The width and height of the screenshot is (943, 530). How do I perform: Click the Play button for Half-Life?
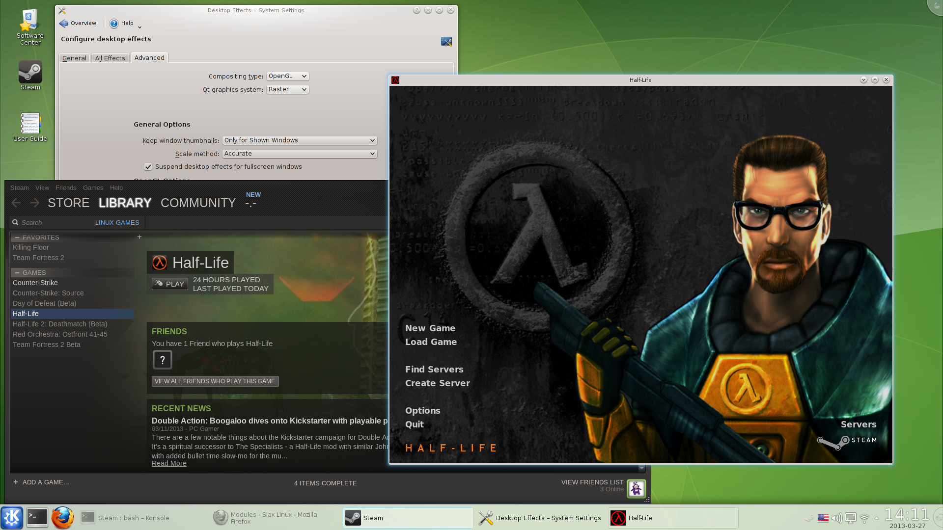point(170,284)
